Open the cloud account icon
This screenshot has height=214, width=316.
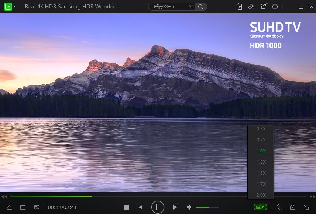tap(251, 7)
